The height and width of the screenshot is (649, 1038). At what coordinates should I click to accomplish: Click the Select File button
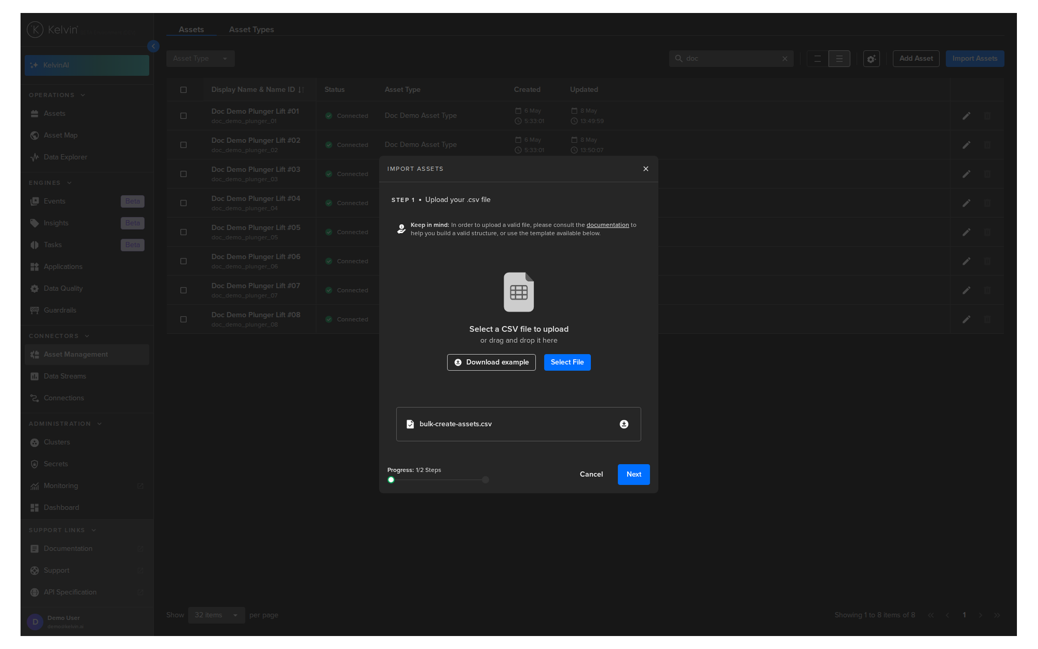(567, 362)
